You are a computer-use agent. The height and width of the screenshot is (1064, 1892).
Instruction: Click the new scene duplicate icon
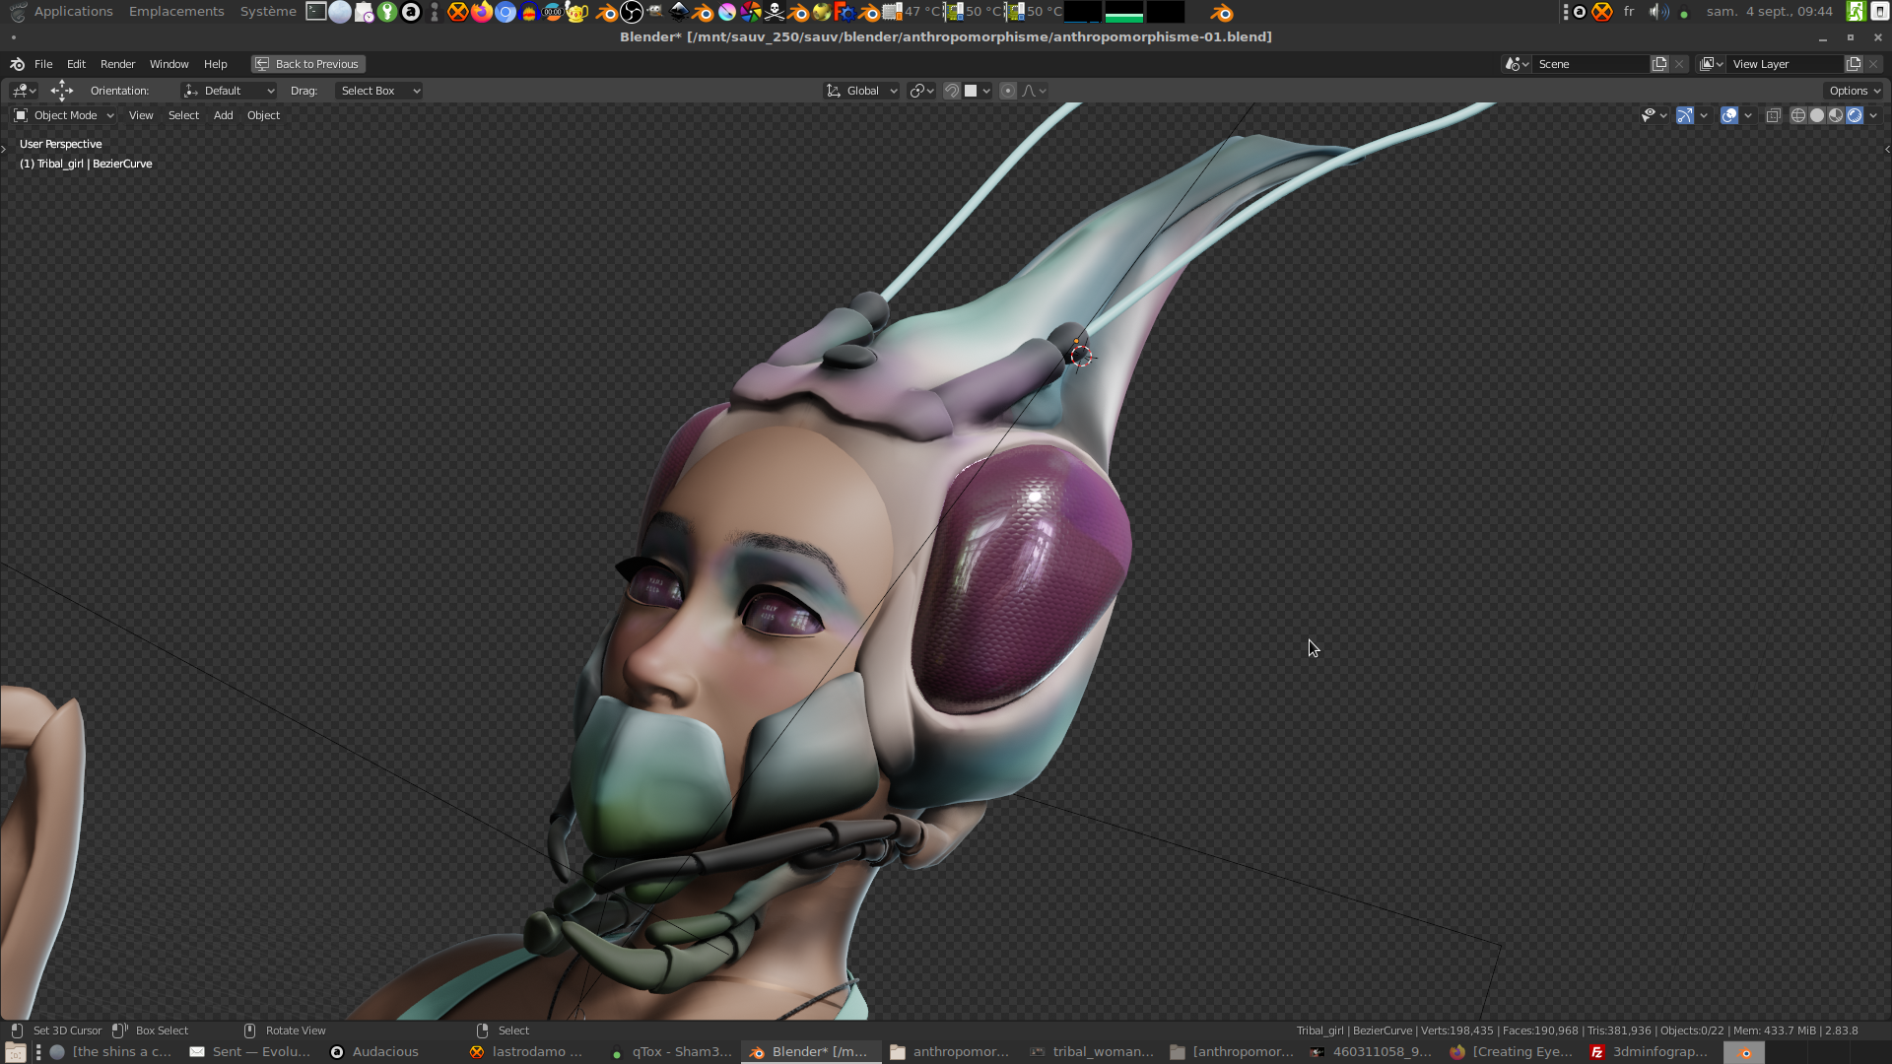[1659, 64]
